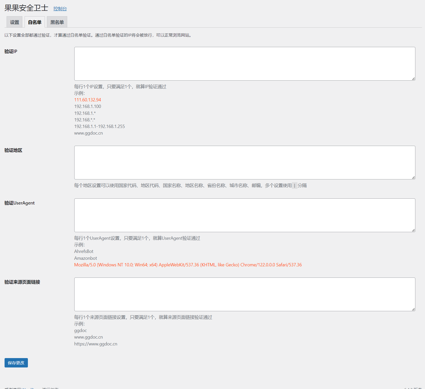Click example IP 192.168.1.100
Screen dimensions: 425x389
pyautogui.click(x=87, y=106)
